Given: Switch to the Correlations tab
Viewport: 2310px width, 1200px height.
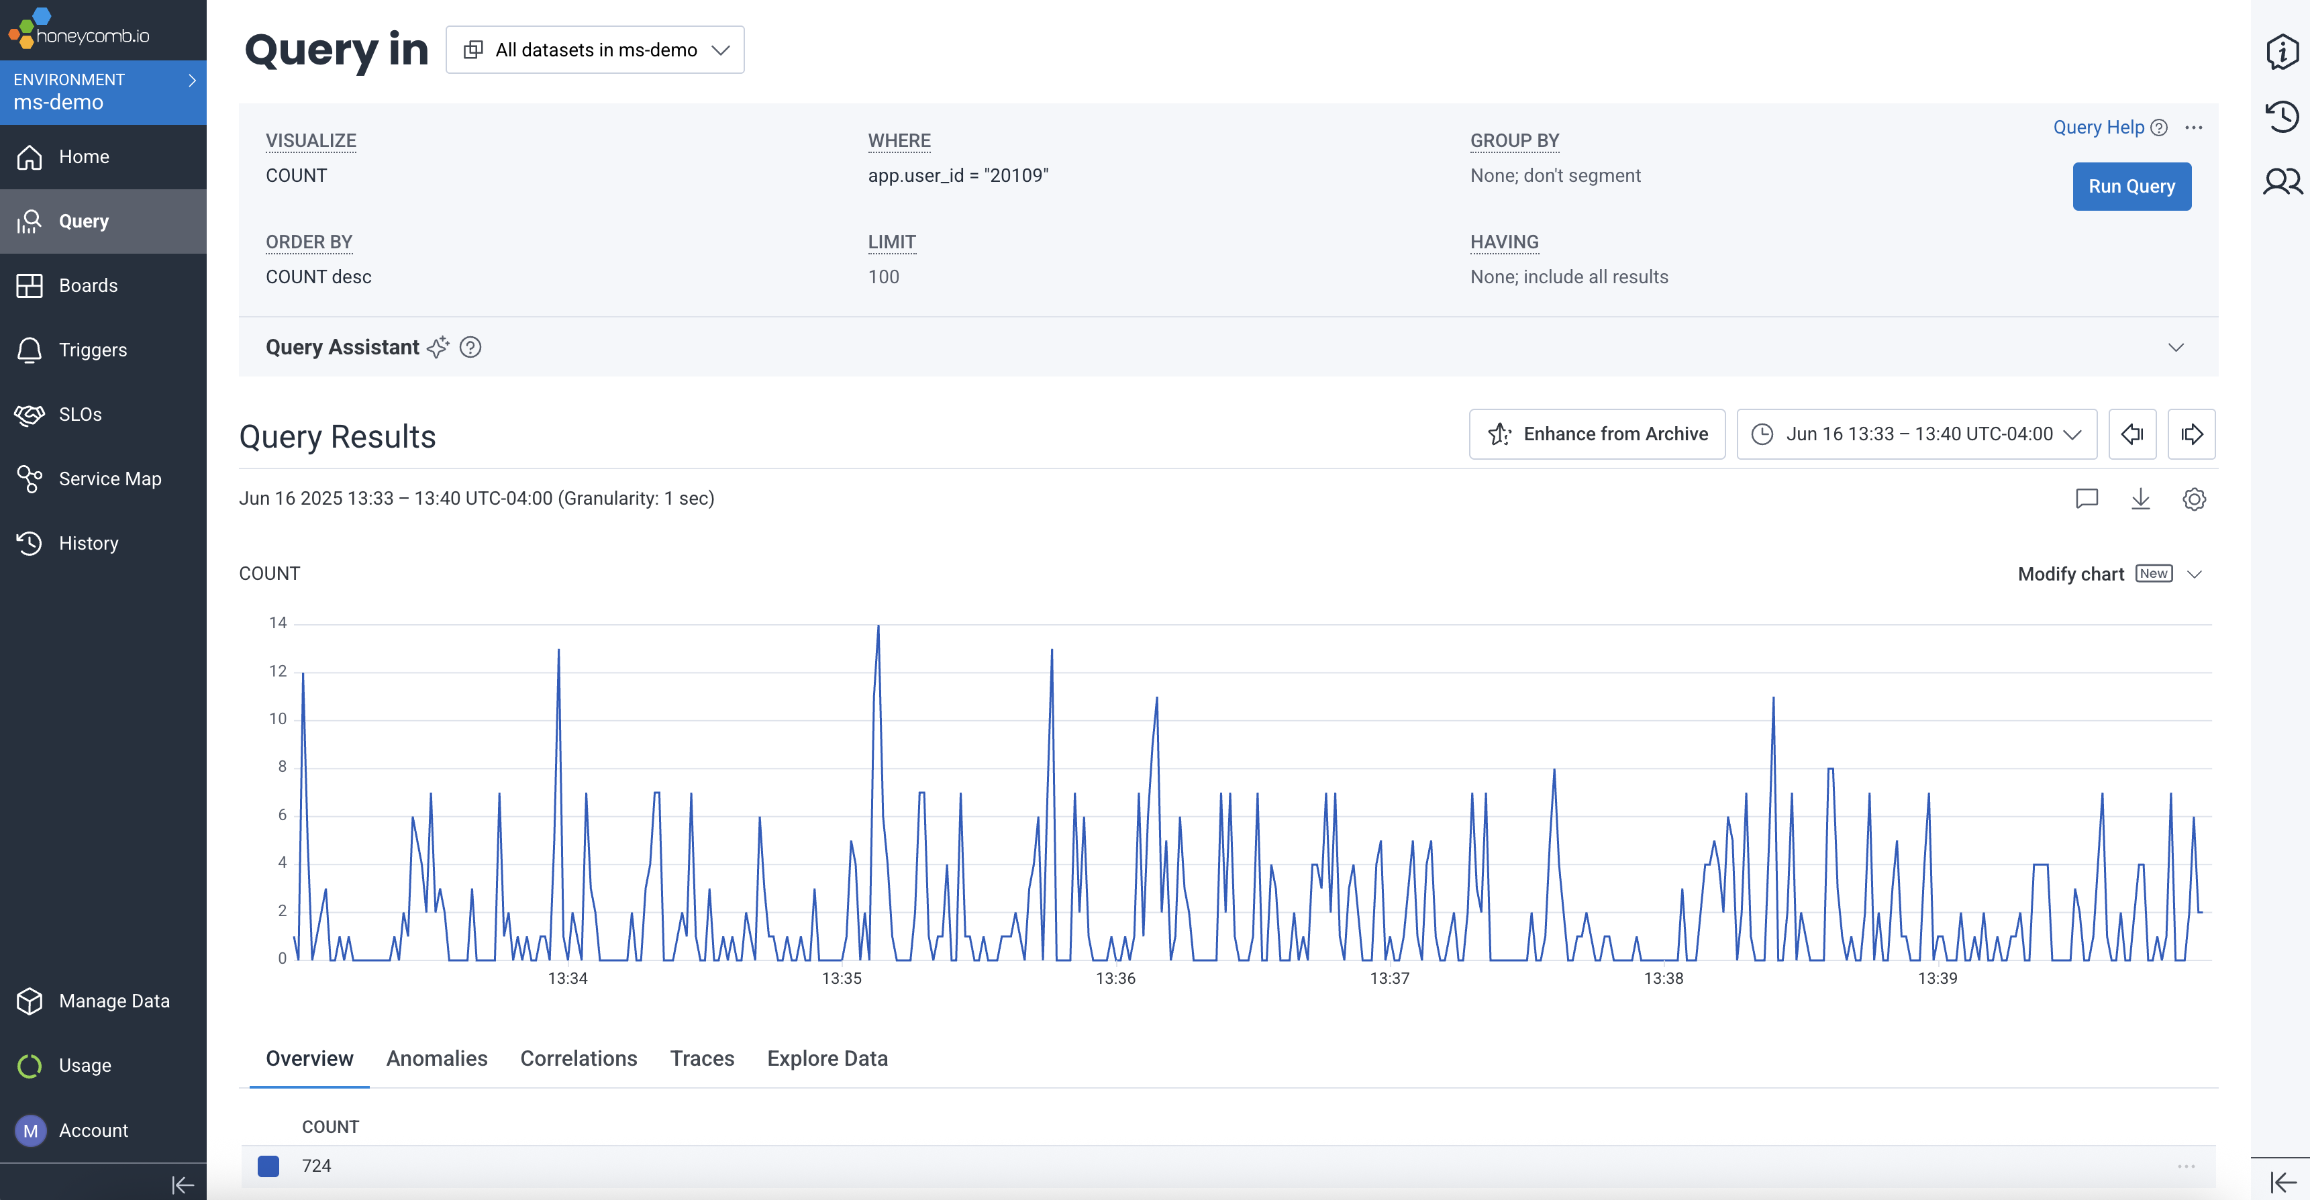Looking at the screenshot, I should 579,1059.
